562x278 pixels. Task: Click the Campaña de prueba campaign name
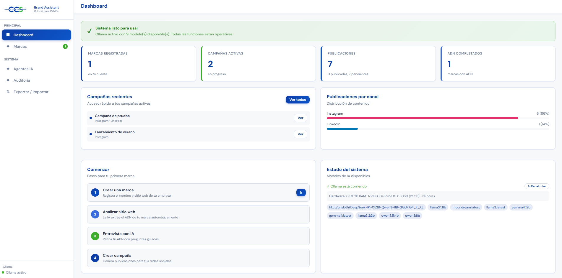112,116
